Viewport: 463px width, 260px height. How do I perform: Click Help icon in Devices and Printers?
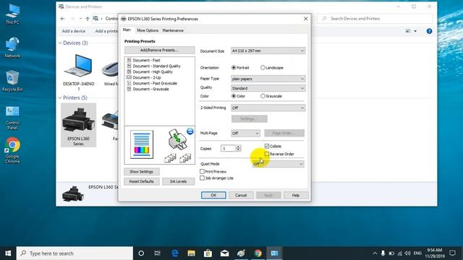point(429,31)
